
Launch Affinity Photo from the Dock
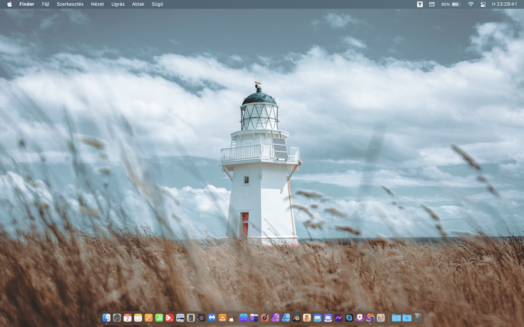point(275,318)
